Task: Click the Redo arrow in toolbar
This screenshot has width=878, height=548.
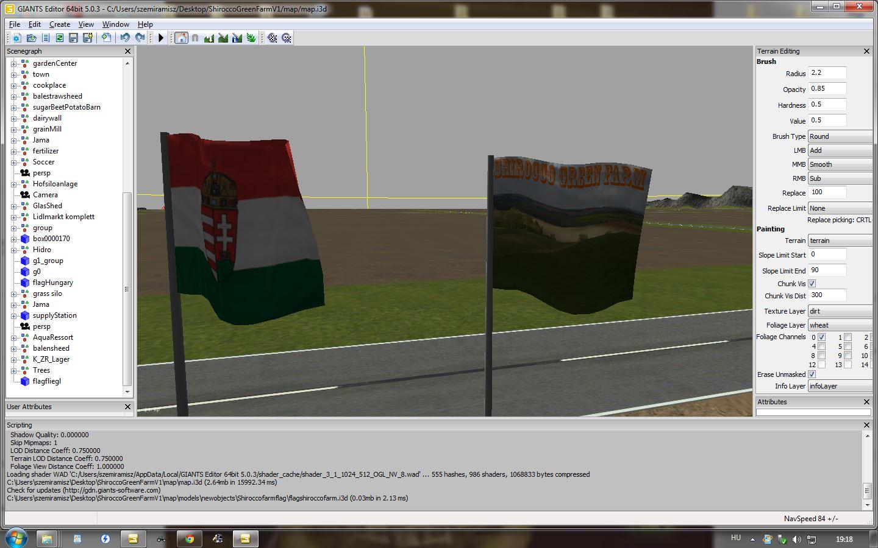Action: coord(140,38)
